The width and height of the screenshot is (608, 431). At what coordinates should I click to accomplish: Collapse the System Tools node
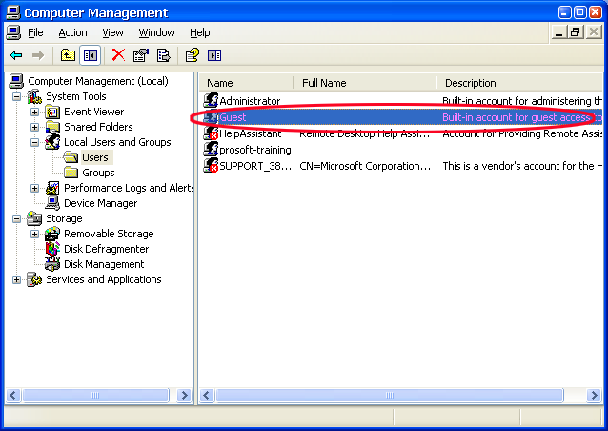point(17,96)
